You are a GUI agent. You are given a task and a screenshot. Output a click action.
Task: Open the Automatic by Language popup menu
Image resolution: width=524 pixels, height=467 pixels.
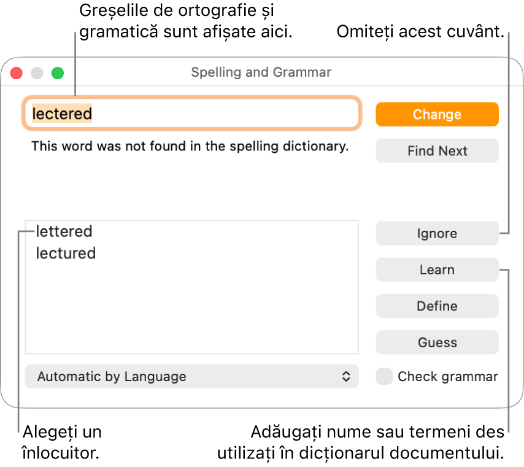(x=191, y=376)
